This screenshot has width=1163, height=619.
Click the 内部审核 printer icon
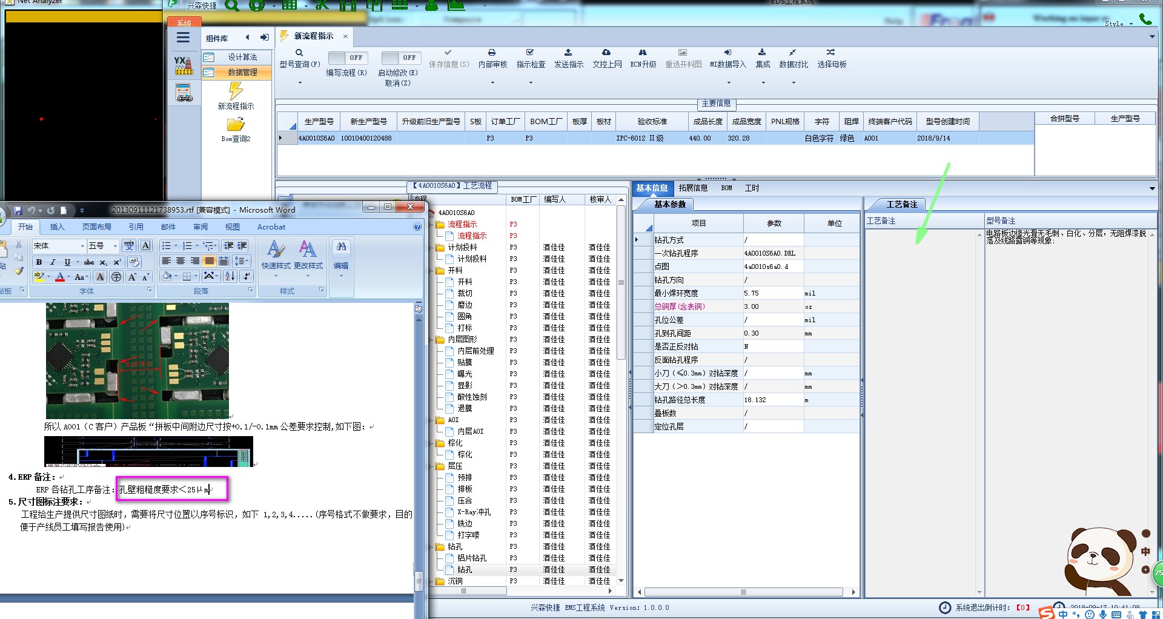tap(492, 53)
